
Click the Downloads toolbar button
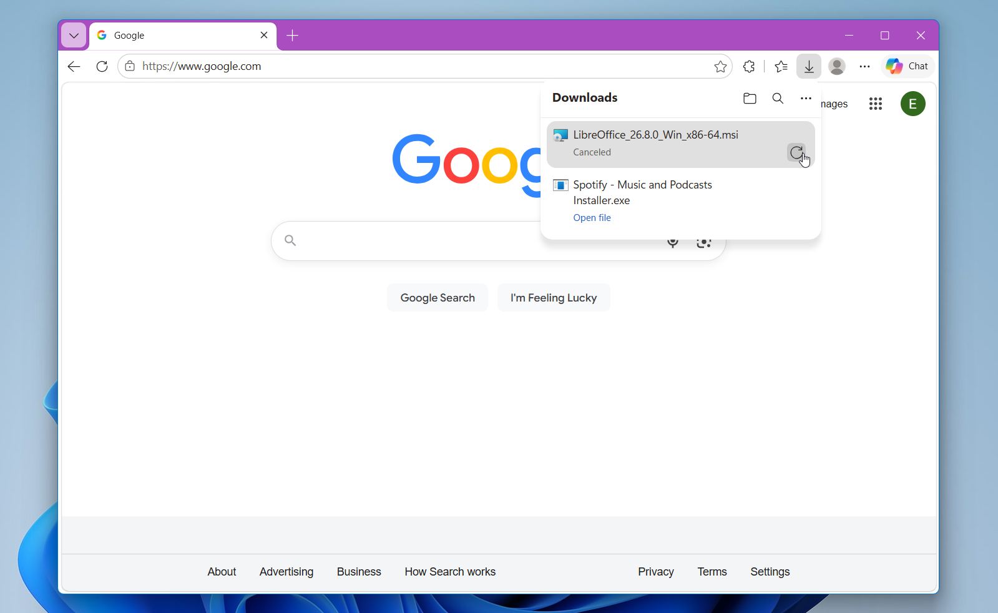[x=809, y=66]
